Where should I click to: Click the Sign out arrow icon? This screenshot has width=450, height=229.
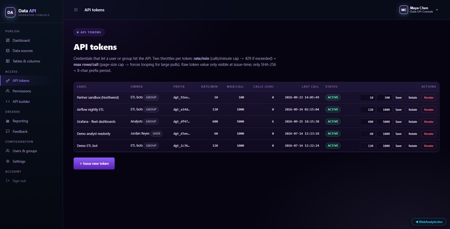pos(8,181)
